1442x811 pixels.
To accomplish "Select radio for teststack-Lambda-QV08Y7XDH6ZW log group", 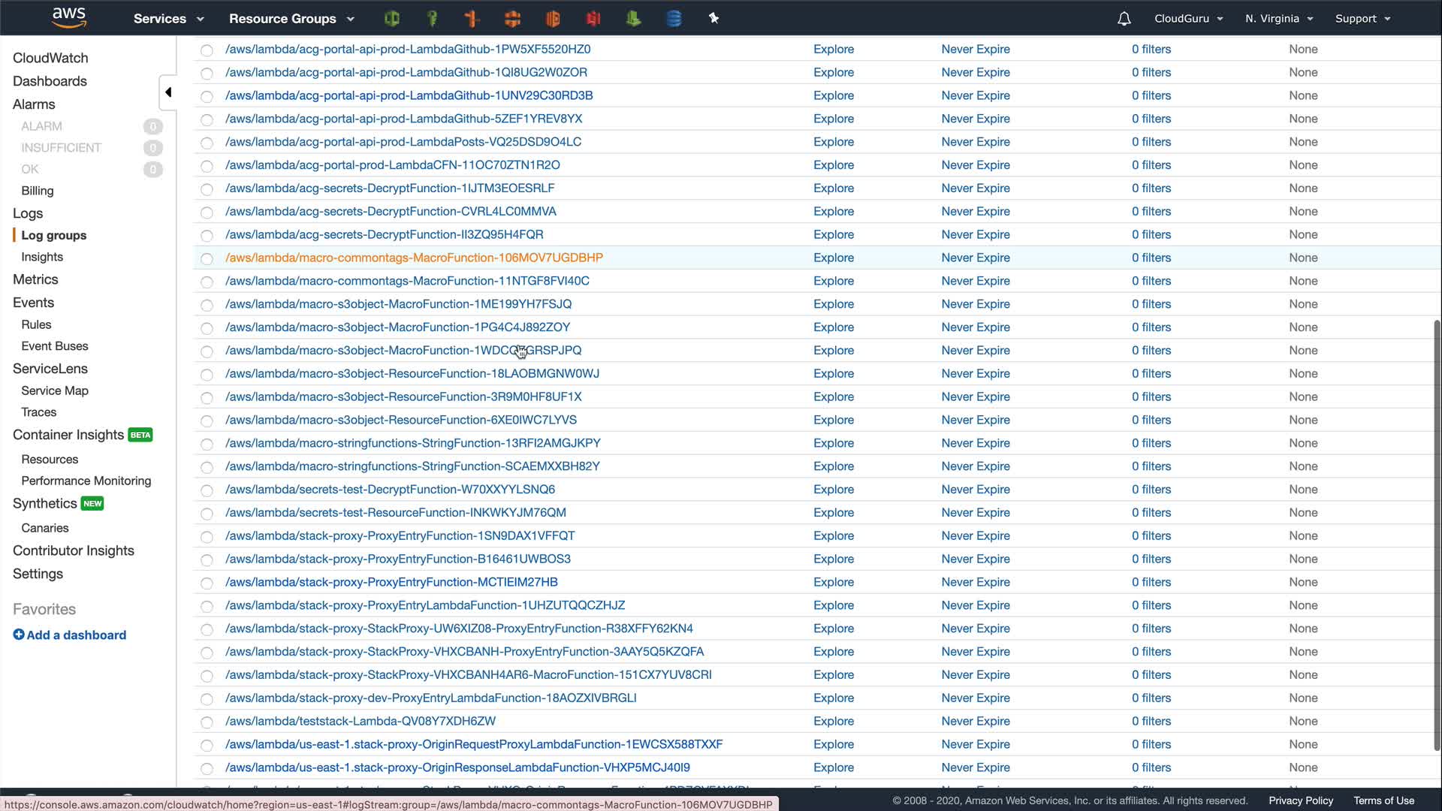I will [207, 722].
